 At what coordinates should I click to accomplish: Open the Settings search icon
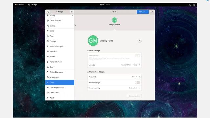click(48, 12)
